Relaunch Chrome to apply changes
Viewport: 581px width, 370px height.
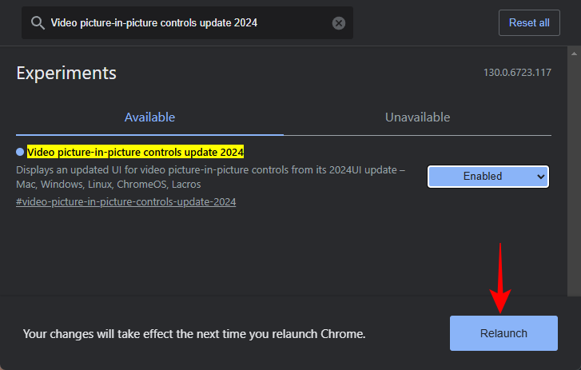(503, 333)
